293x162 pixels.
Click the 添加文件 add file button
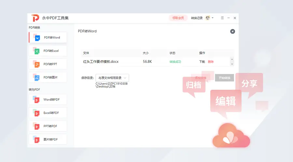click(201, 78)
